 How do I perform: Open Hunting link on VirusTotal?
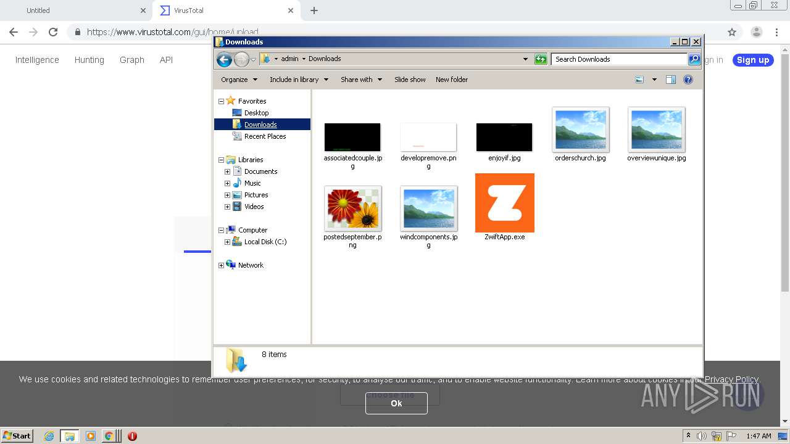[89, 60]
